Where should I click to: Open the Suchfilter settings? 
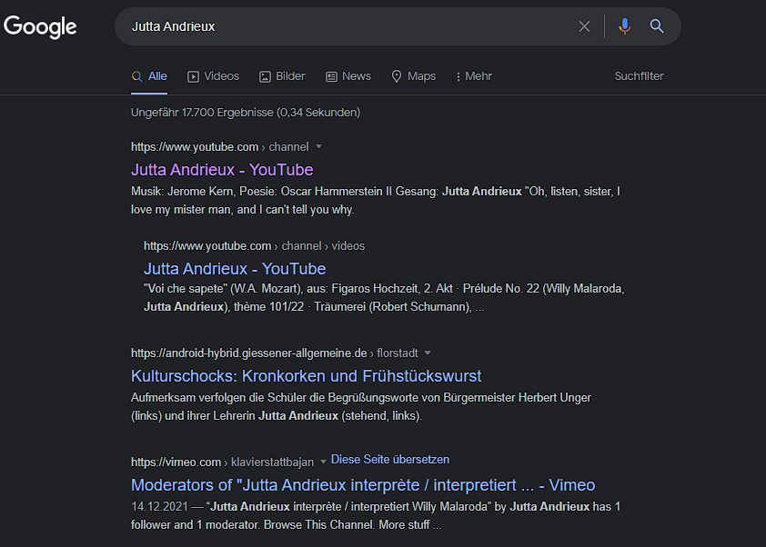(639, 76)
